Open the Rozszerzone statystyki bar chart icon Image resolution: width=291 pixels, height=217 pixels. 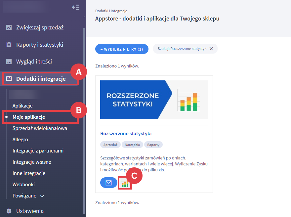(x=125, y=183)
